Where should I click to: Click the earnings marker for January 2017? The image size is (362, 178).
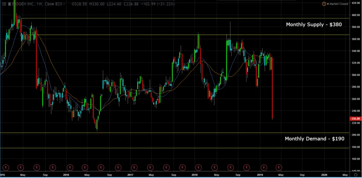point(134,167)
